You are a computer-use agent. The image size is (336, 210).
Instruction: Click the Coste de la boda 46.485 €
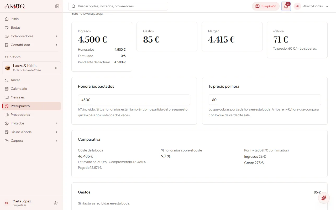86,156
